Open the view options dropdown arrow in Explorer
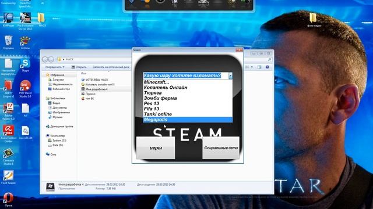The image size is (373, 209). point(252,67)
